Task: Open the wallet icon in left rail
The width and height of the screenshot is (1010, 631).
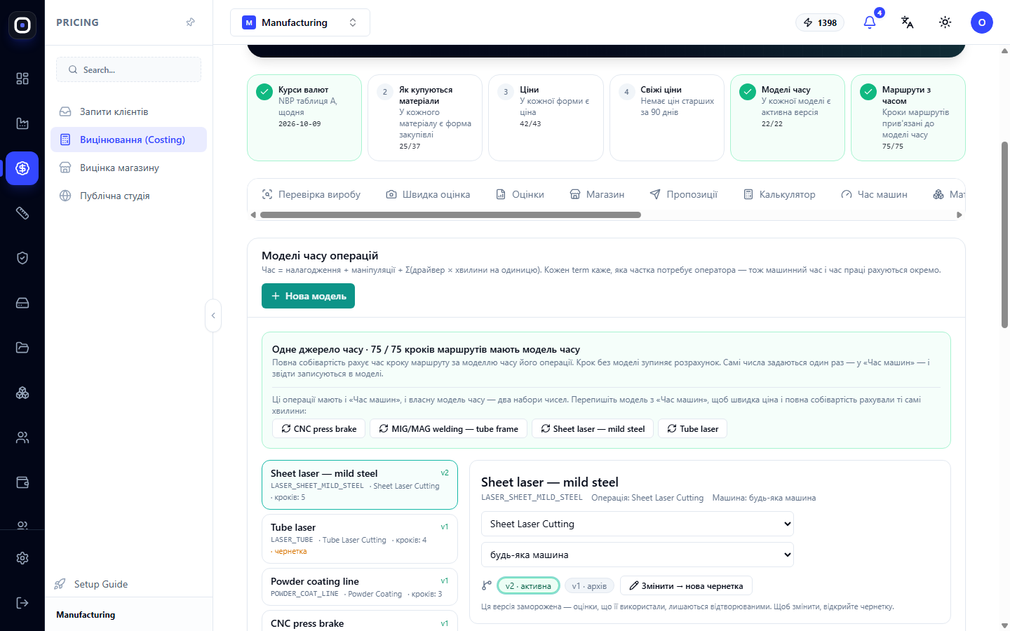Action: pyautogui.click(x=22, y=482)
